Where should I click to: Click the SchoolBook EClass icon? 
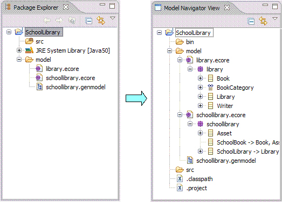click(x=210, y=142)
